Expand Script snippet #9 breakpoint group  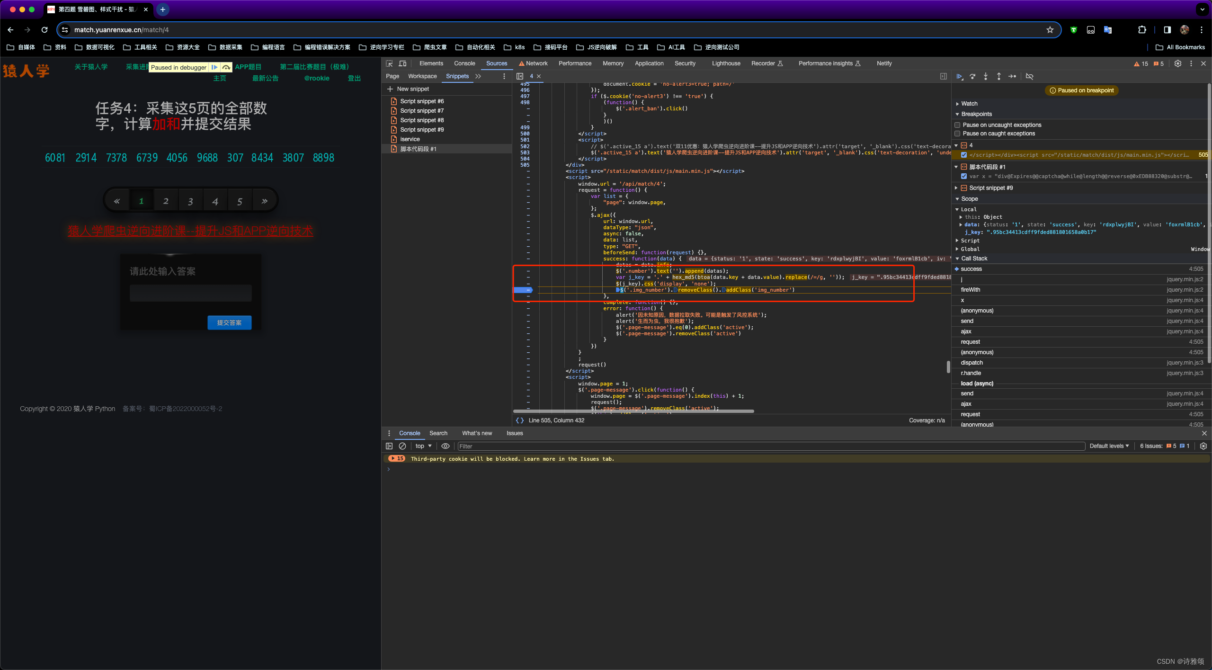point(956,188)
